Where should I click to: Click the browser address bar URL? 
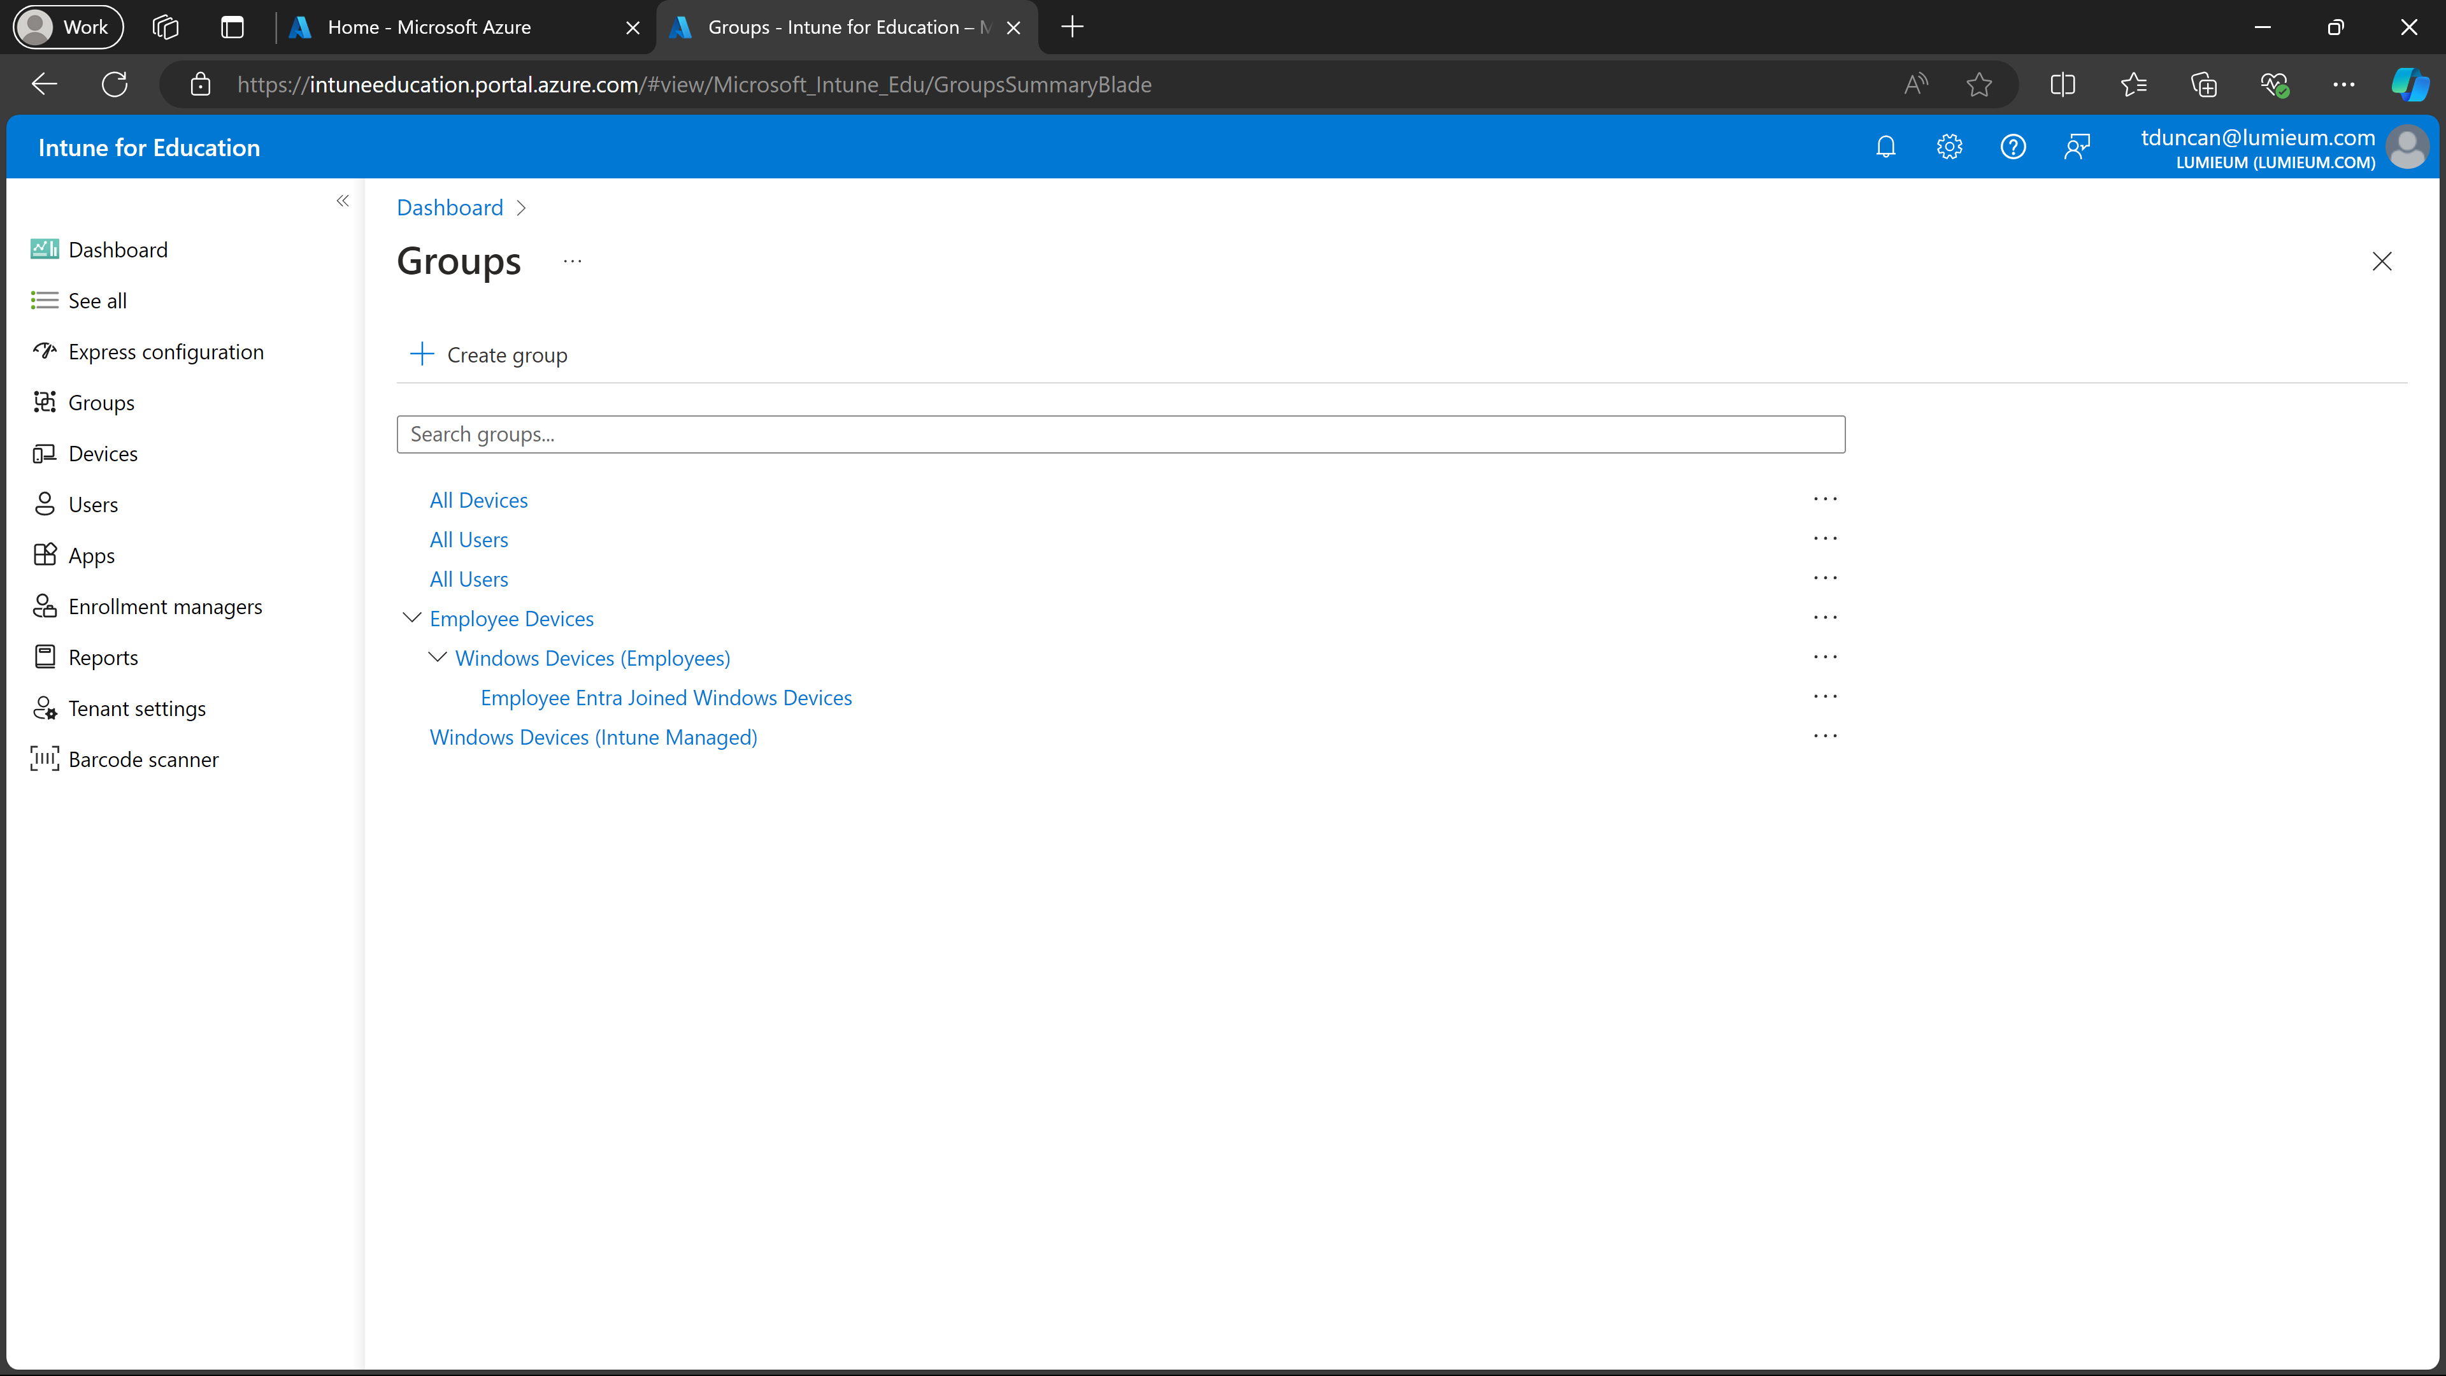click(x=694, y=85)
